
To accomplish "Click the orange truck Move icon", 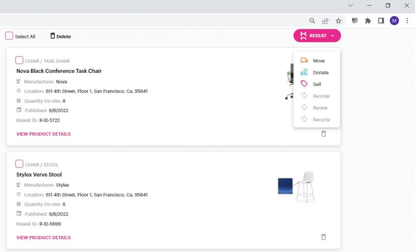I will tap(304, 60).
